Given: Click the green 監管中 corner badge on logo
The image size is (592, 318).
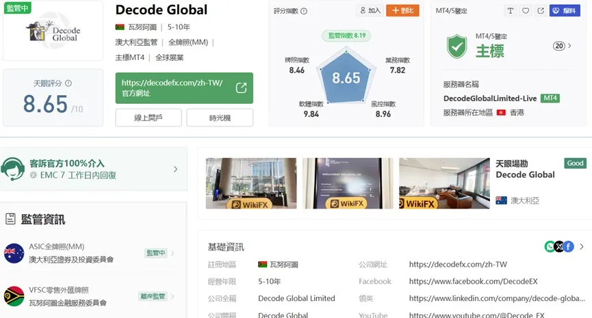Looking at the screenshot, I should tap(17, 7).
